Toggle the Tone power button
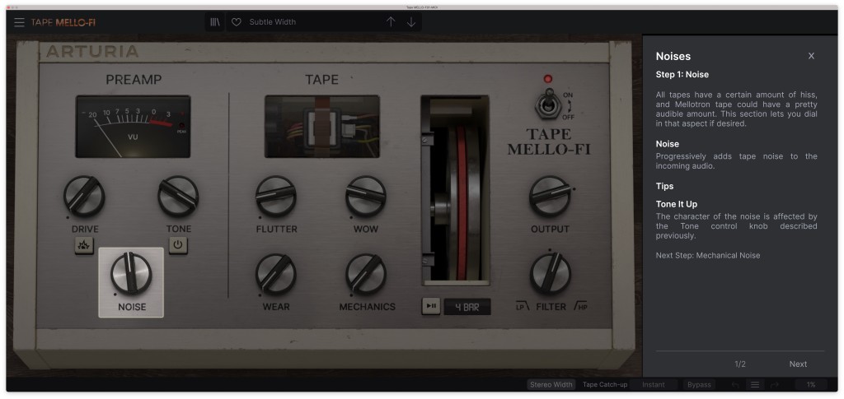This screenshot has width=844, height=399. [x=178, y=246]
